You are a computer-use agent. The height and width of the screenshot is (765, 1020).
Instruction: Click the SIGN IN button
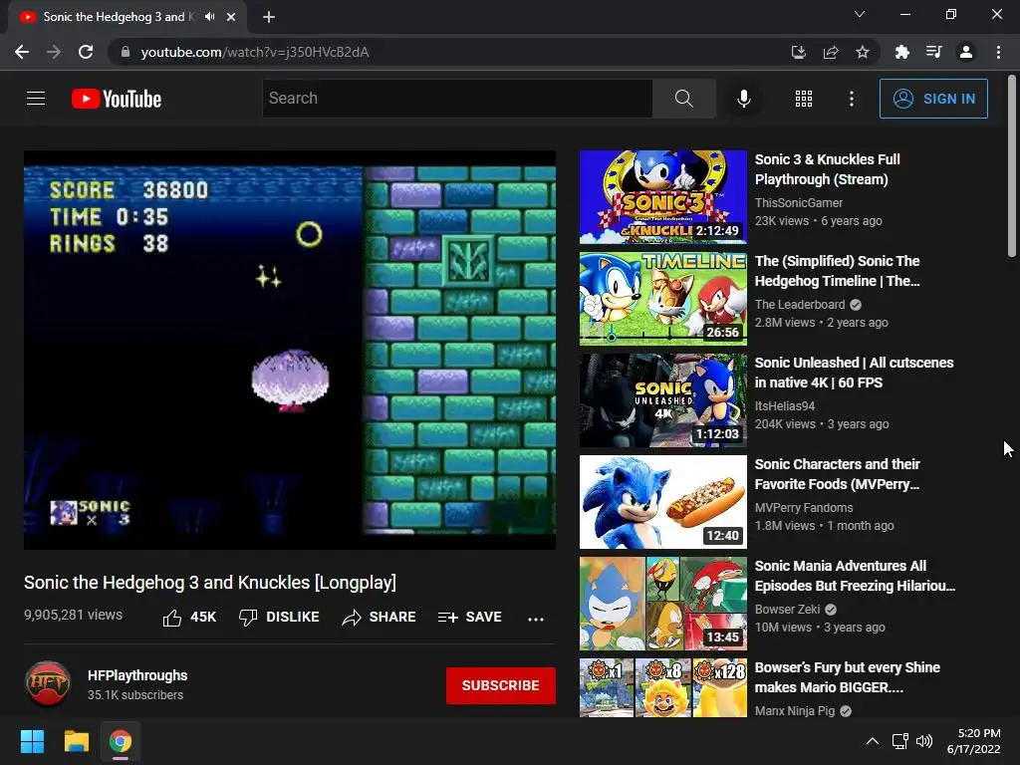click(933, 99)
